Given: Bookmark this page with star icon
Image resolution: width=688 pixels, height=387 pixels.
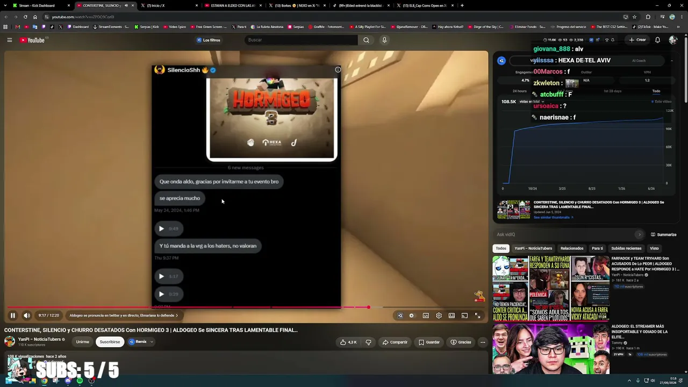Looking at the screenshot, I should (634, 17).
